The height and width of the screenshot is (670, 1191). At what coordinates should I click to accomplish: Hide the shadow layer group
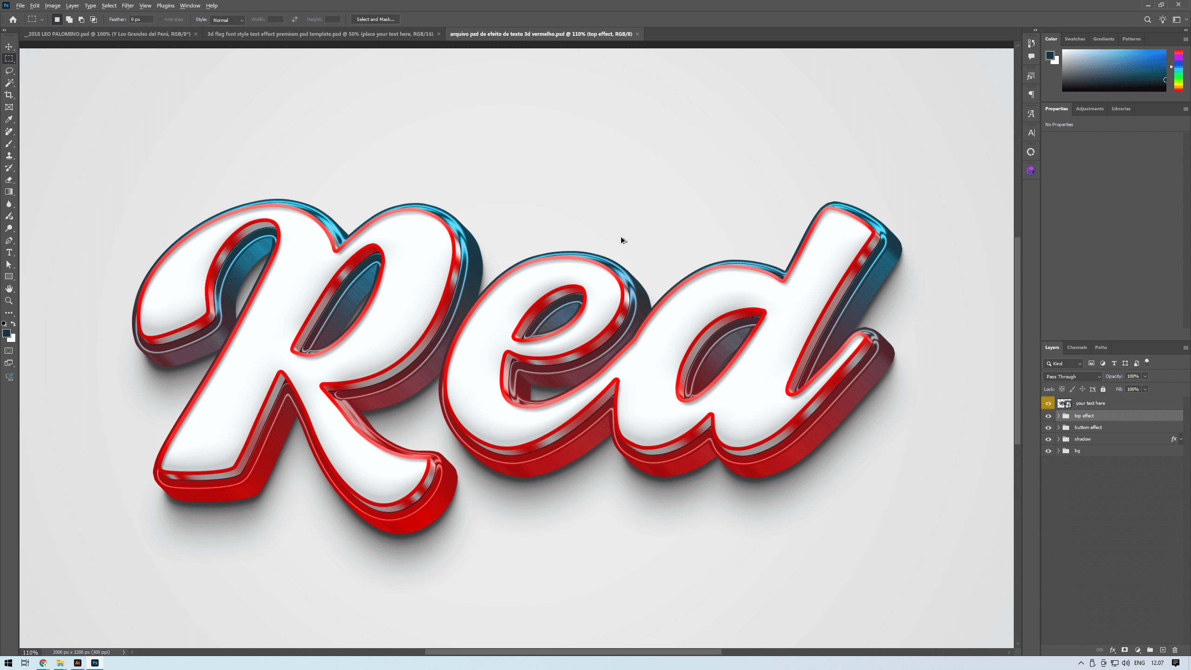click(1049, 439)
